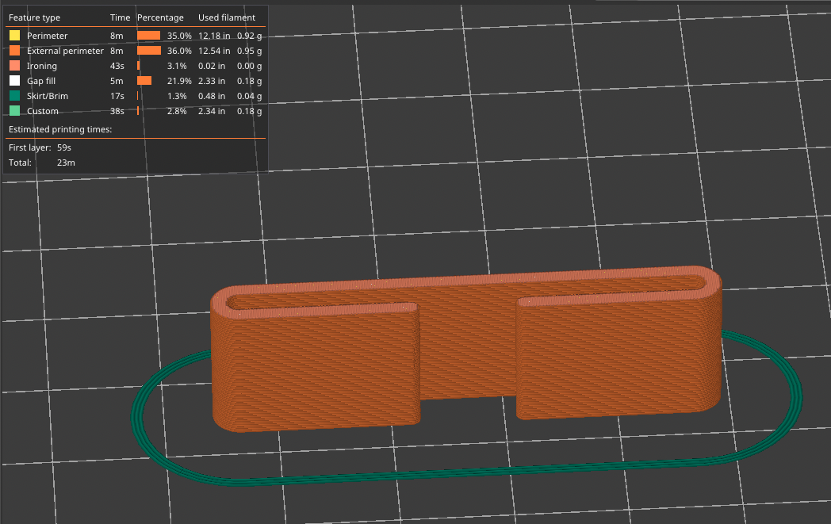Click the 12.18 in filament length

click(214, 36)
